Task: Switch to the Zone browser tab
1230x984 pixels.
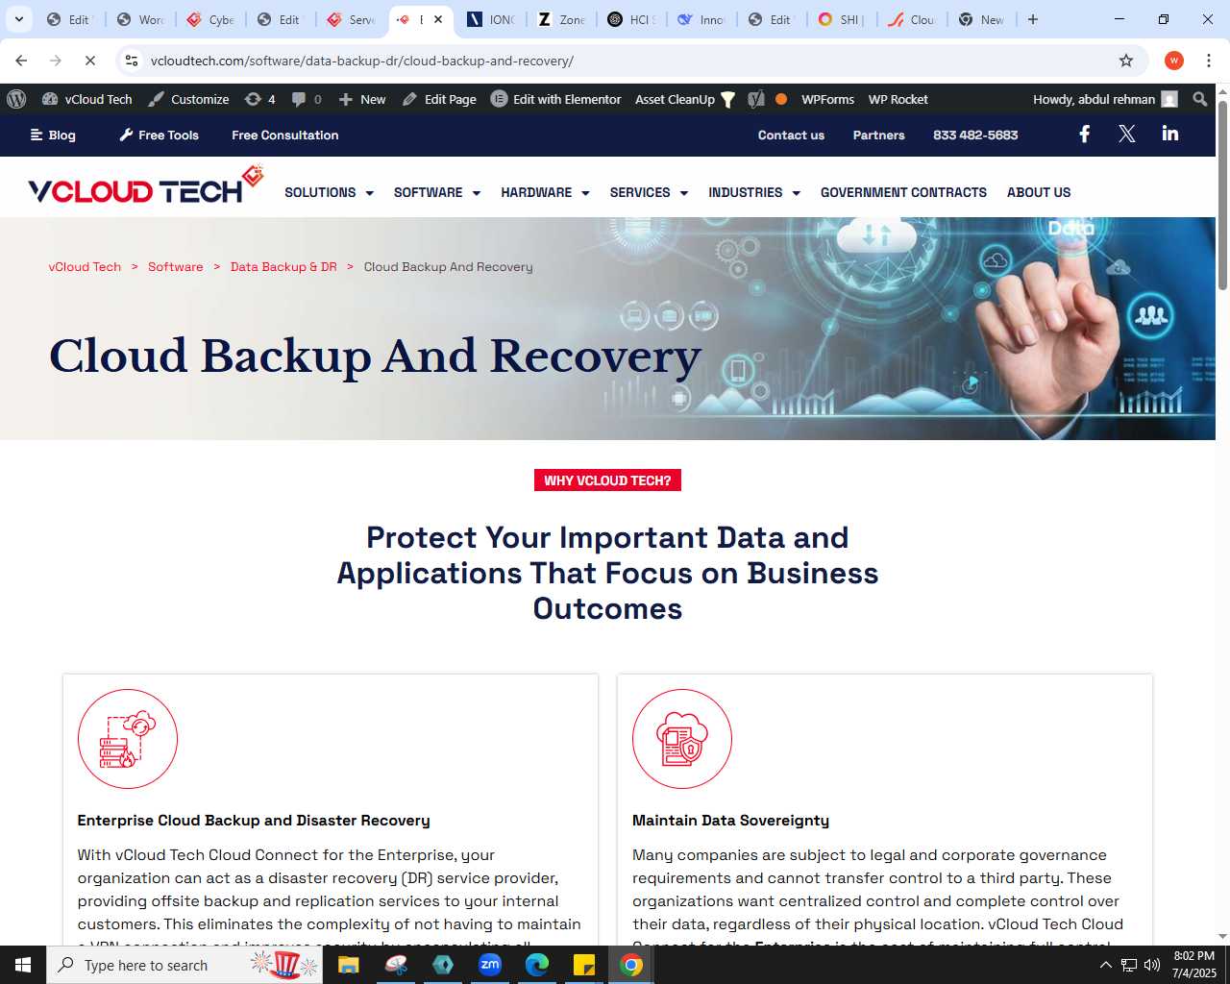Action: tap(561, 19)
